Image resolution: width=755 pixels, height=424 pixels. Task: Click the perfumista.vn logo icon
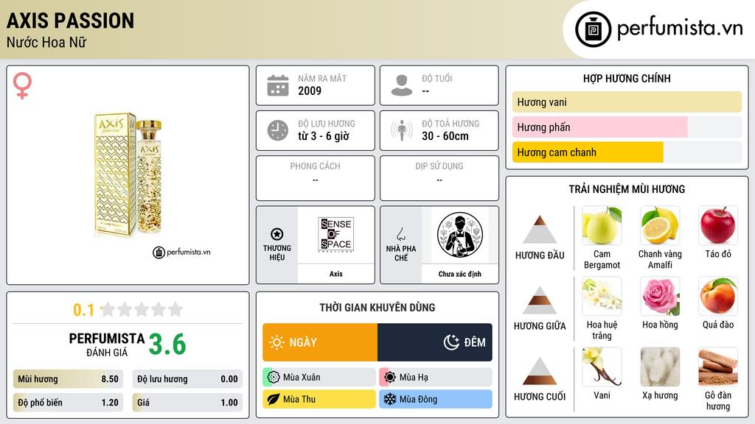coord(593,29)
